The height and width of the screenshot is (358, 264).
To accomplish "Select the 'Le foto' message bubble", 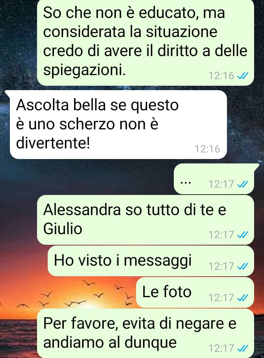I will pyautogui.click(x=195, y=292).
